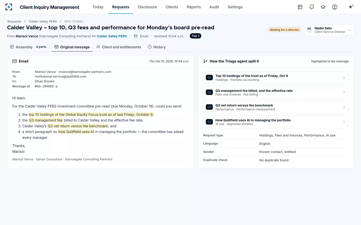Open the Clients menu
The width and height of the screenshot is (361, 225).
172,7
